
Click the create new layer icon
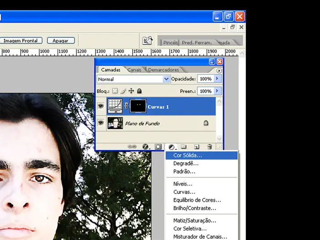pos(197,147)
